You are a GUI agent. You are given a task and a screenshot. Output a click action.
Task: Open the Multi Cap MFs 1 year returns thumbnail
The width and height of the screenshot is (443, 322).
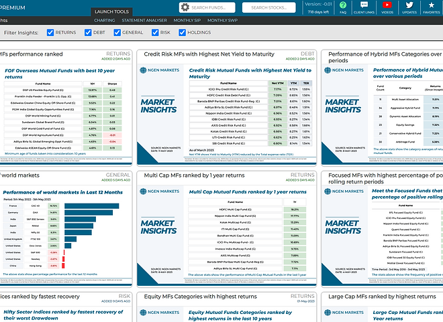point(227,236)
